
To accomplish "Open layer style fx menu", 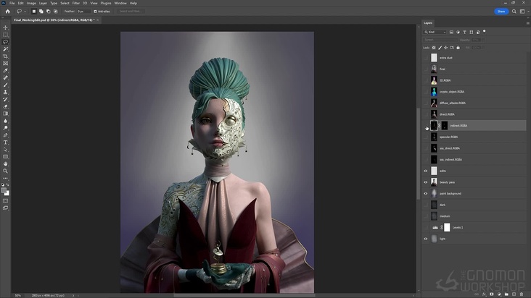I will [x=484, y=294].
